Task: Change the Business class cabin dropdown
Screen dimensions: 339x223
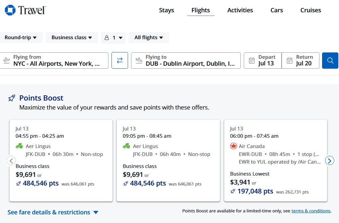Action: pos(72,37)
